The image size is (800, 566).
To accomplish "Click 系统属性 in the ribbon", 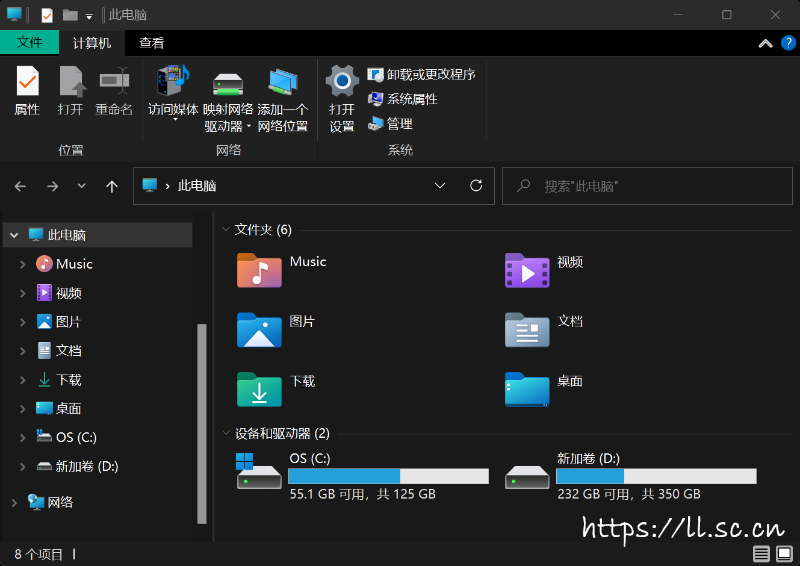I will [403, 99].
